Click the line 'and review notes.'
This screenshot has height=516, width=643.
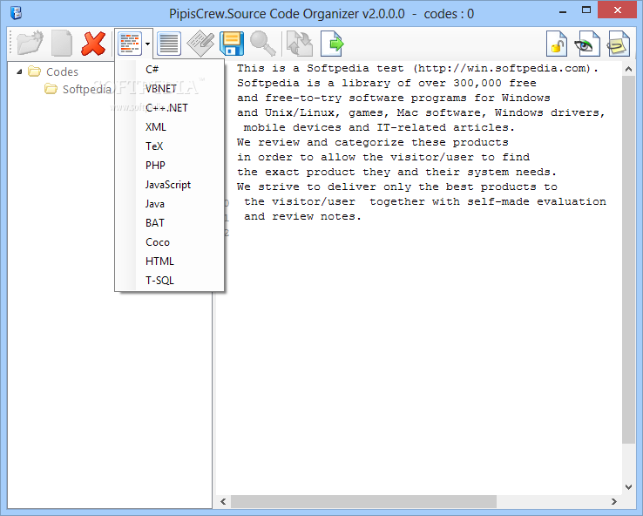coord(302,216)
